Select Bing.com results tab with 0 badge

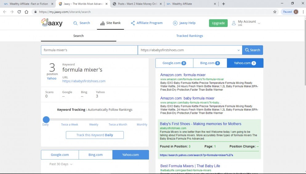tap(210, 63)
